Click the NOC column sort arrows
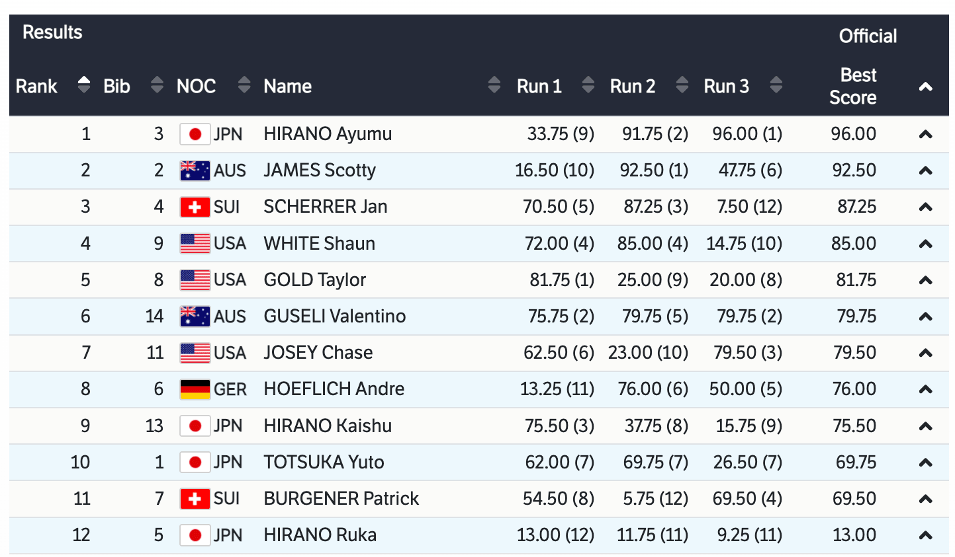This screenshot has width=955, height=557. (x=244, y=85)
